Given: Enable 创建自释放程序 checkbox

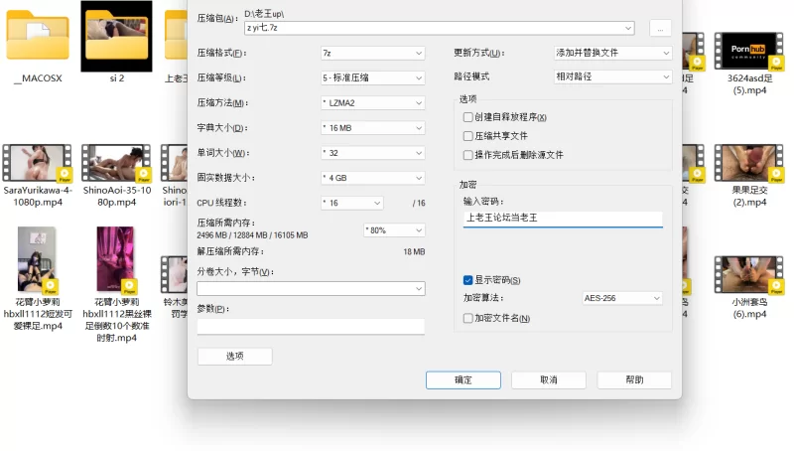Looking at the screenshot, I should tap(468, 117).
